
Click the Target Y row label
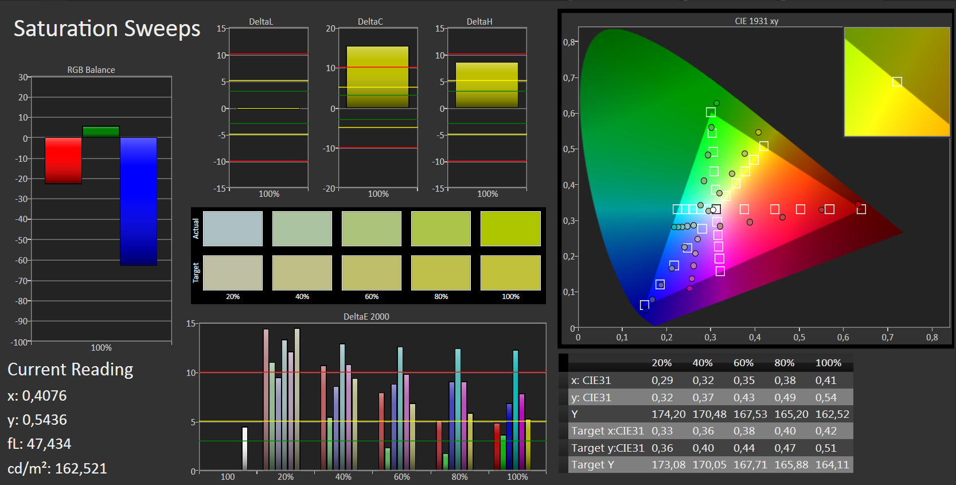(592, 465)
